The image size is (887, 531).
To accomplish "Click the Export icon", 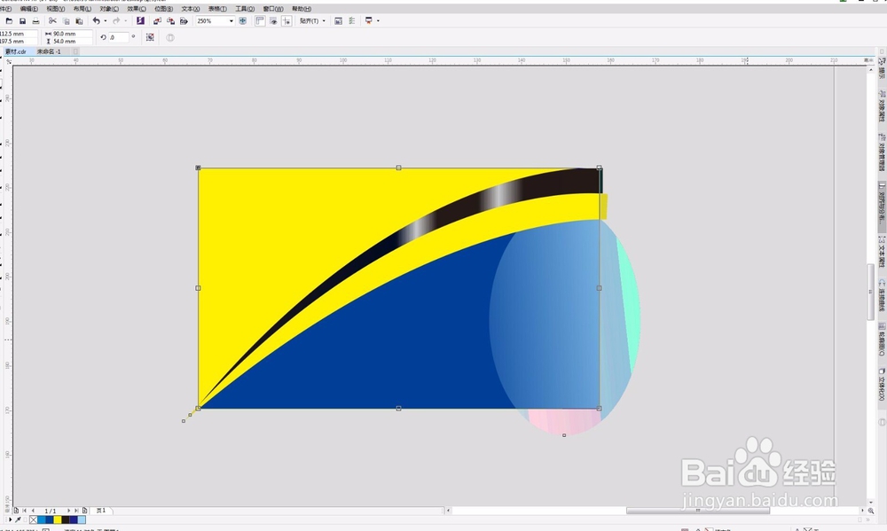I will coord(170,21).
